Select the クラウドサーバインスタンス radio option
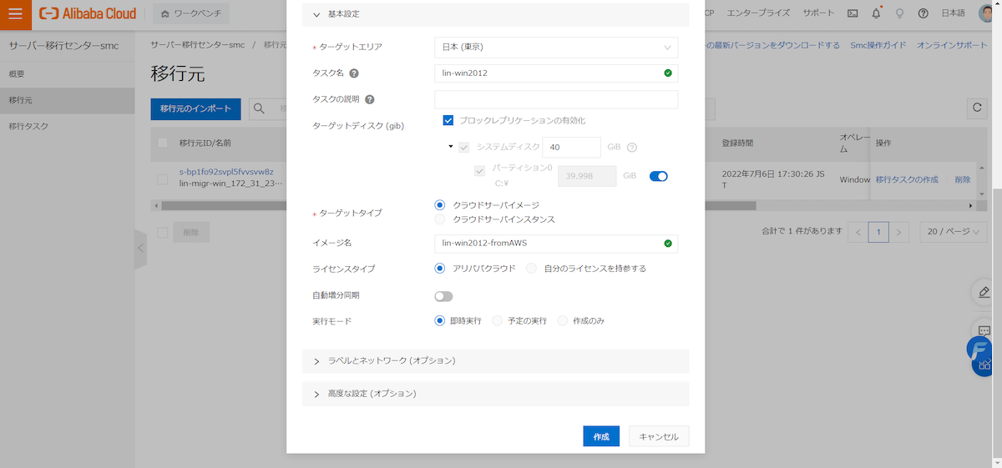1002x468 pixels. click(x=440, y=219)
